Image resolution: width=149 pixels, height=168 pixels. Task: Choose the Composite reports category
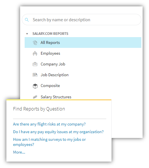point(50,86)
